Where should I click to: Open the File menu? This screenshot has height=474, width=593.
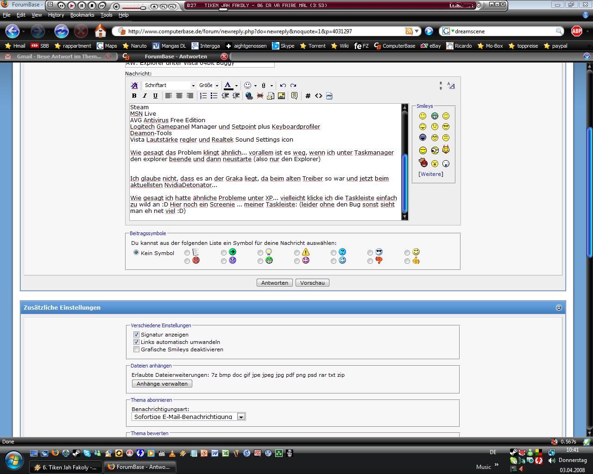[x=6, y=15]
